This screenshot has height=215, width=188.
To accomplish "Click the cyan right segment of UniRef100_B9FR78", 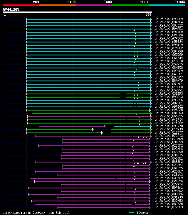I will pyautogui.click(x=132, y=127).
